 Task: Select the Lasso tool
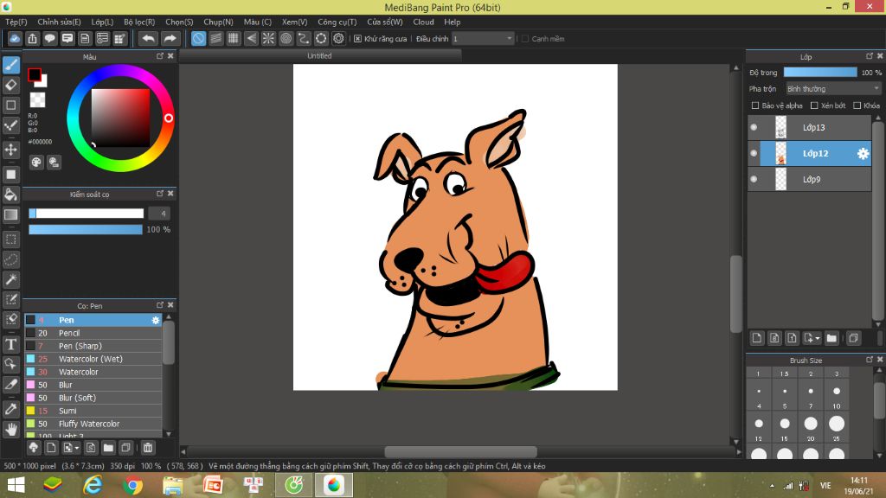11,259
